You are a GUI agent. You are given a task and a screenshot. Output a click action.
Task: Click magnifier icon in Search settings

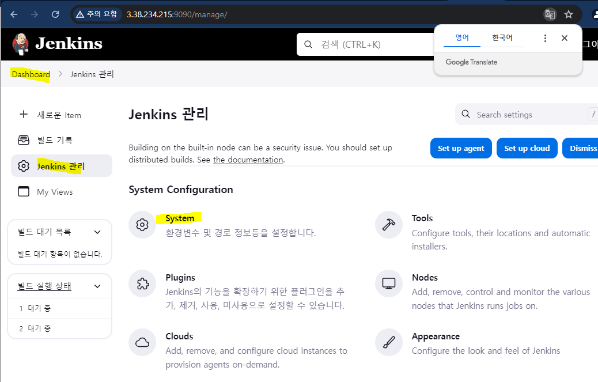[x=465, y=114]
